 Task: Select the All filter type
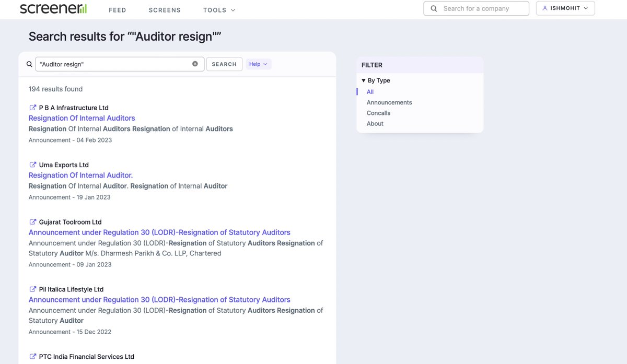(x=370, y=92)
